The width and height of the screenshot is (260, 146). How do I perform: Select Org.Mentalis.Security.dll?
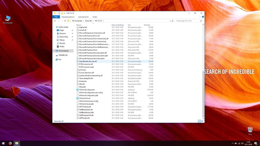point(88,61)
